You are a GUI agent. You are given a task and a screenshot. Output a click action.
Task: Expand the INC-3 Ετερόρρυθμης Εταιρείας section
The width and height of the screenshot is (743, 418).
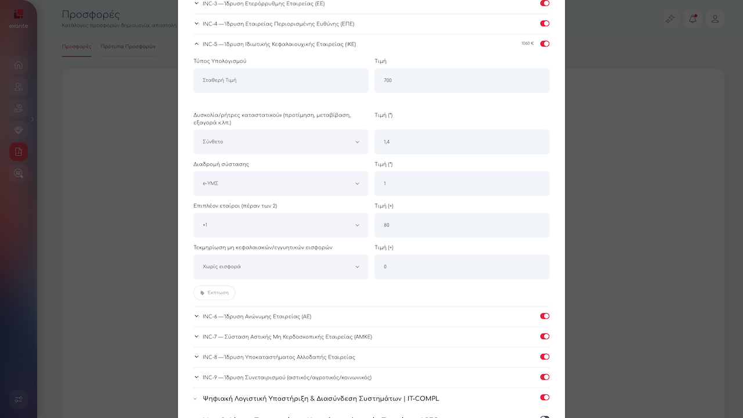click(x=196, y=3)
